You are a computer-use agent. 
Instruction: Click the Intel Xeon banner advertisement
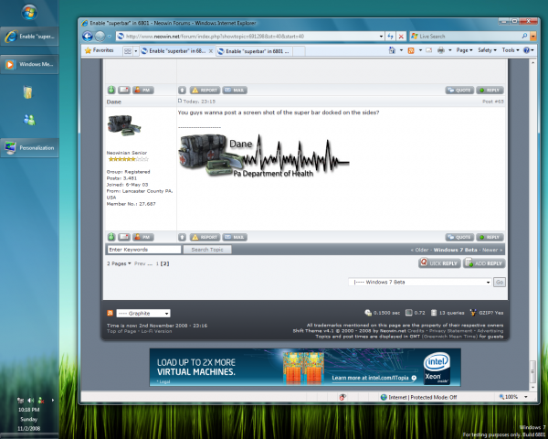click(x=305, y=368)
